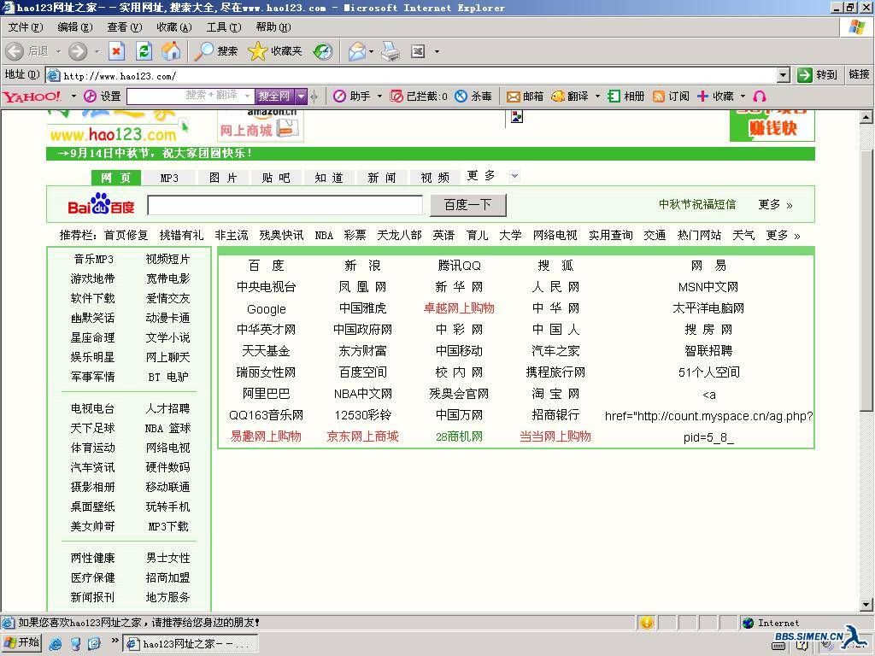Expand 翻译 dropdown arrow
875x656 pixels.
coord(597,97)
